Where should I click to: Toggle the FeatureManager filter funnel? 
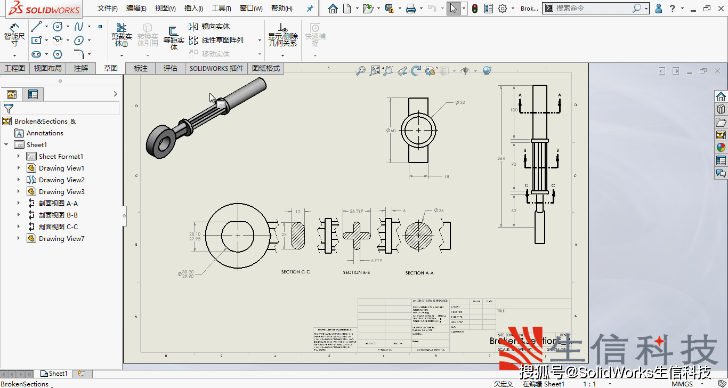pyautogui.click(x=10, y=108)
